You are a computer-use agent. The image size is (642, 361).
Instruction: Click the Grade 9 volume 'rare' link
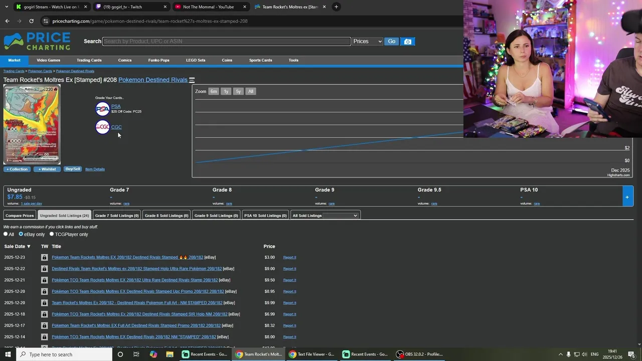(332, 204)
